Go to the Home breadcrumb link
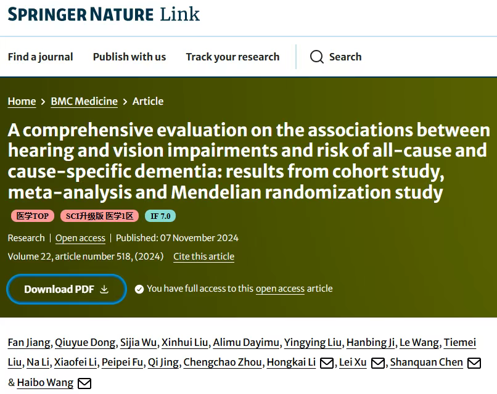Image resolution: width=497 pixels, height=394 pixels. [x=22, y=102]
